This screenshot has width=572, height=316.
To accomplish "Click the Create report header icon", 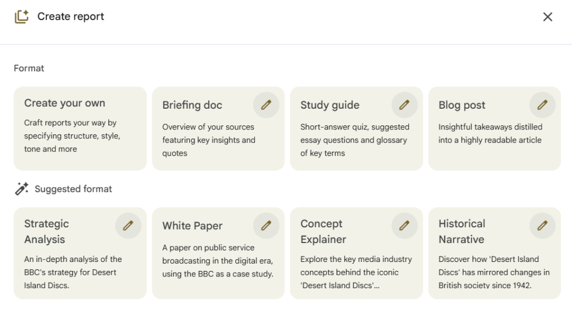I will (21, 17).
